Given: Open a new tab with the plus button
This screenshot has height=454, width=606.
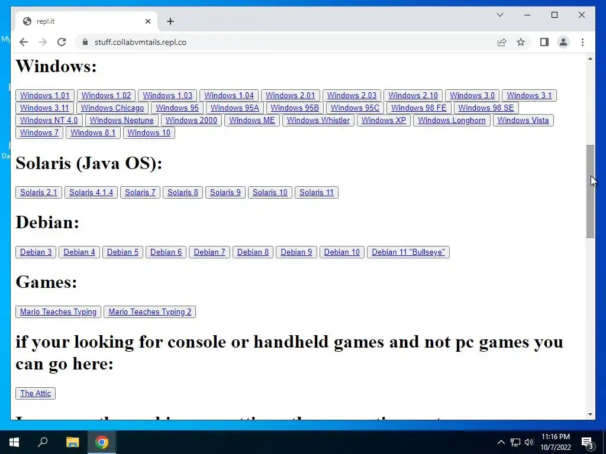Looking at the screenshot, I should [x=170, y=21].
